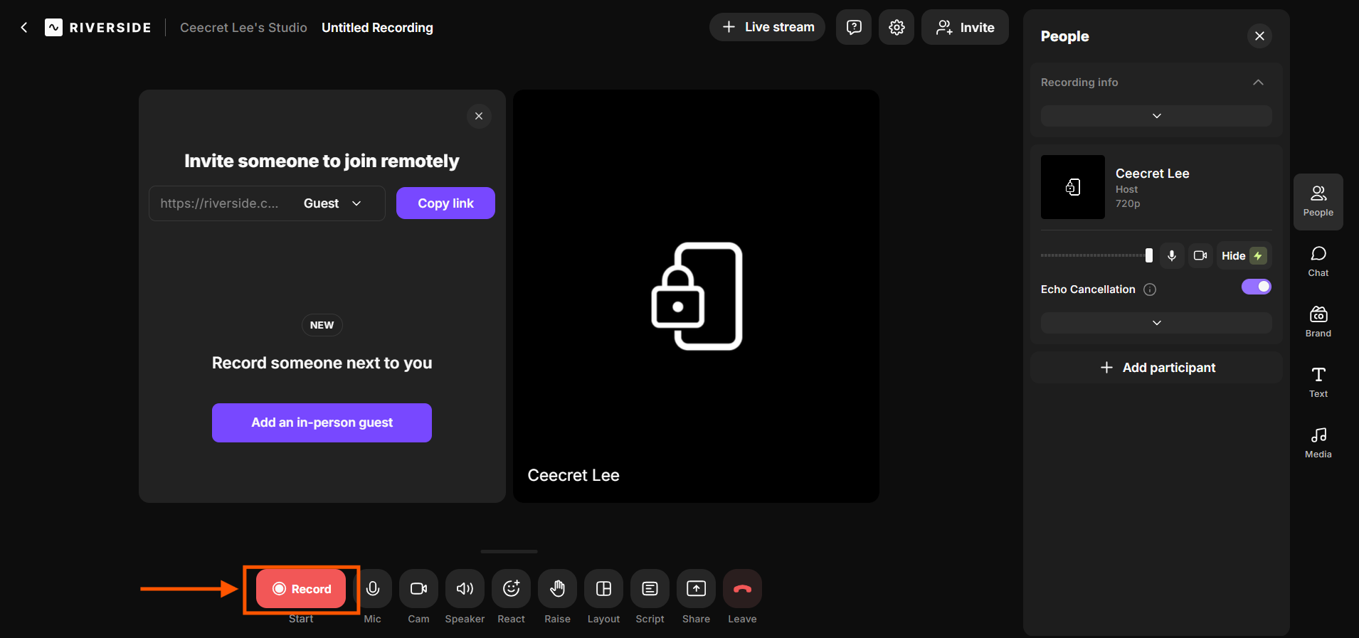1359x638 pixels.
Task: Open the Layout options
Action: (603, 589)
